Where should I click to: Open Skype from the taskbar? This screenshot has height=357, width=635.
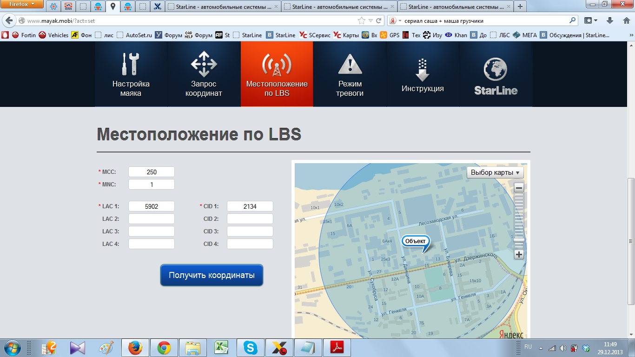[250, 348]
